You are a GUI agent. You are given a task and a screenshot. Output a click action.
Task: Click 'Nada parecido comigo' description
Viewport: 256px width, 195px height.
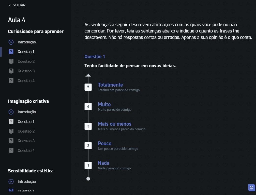(x=114, y=168)
